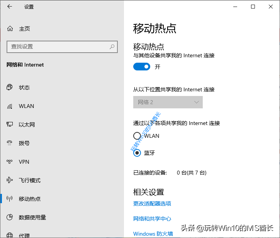Click the dial-up icon for 拨号
This screenshot has width=280, height=238.
click(x=10, y=143)
